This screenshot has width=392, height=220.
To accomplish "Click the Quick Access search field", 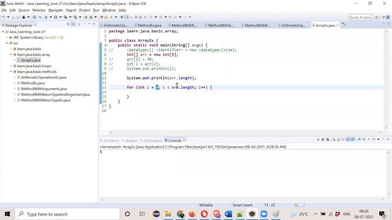I will pyautogui.click(x=360, y=17).
